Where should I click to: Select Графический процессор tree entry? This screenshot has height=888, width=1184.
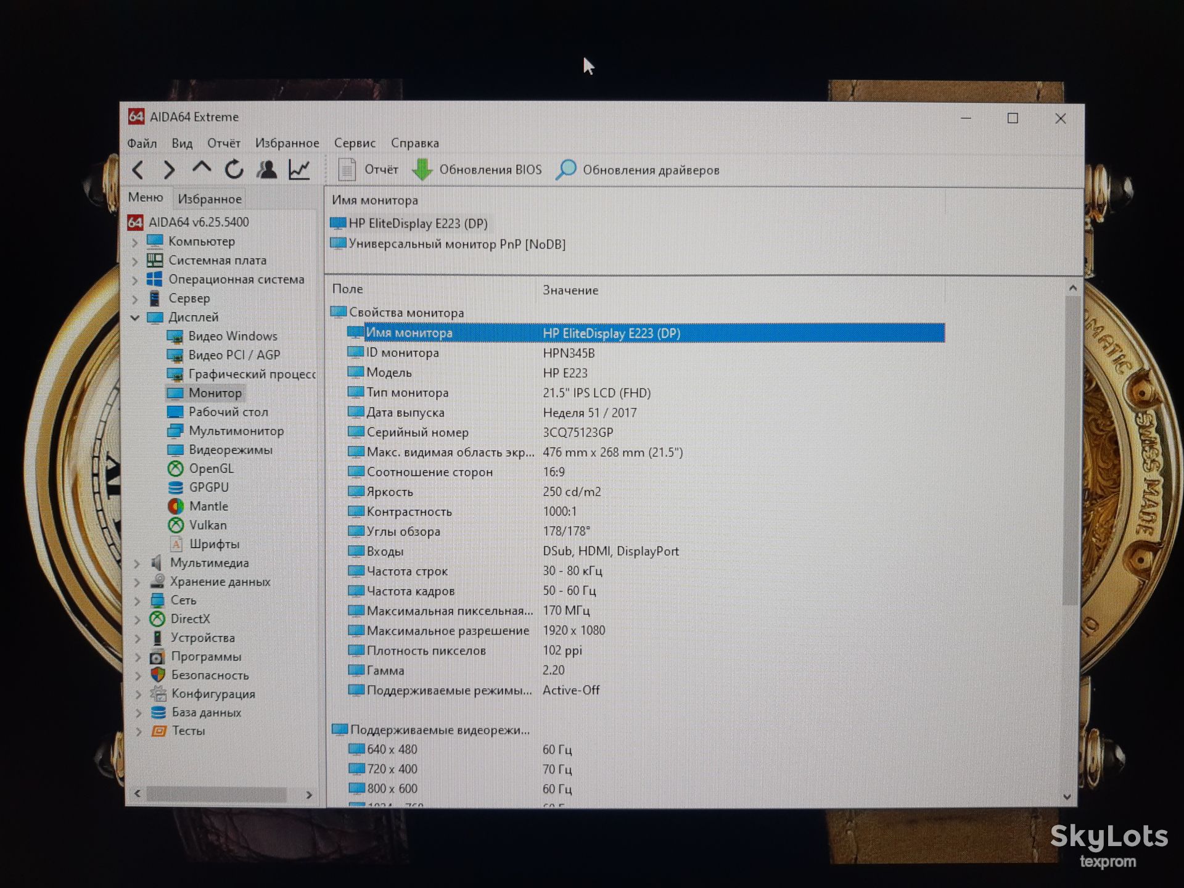[x=252, y=374]
